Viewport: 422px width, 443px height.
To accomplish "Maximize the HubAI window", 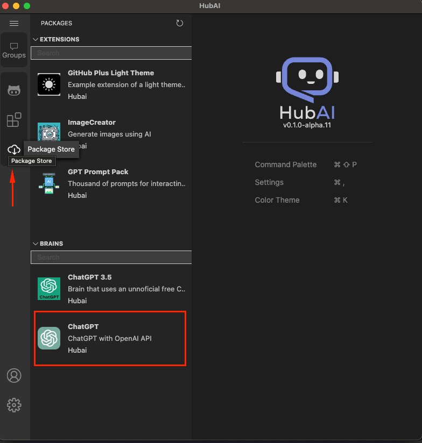I will (x=27, y=6).
